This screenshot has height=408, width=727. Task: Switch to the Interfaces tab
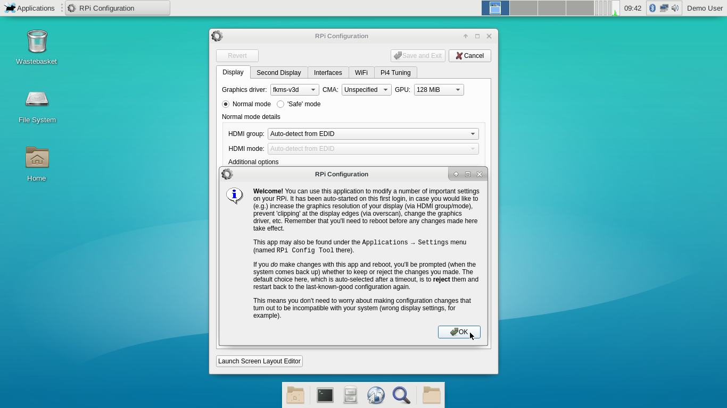(x=328, y=73)
